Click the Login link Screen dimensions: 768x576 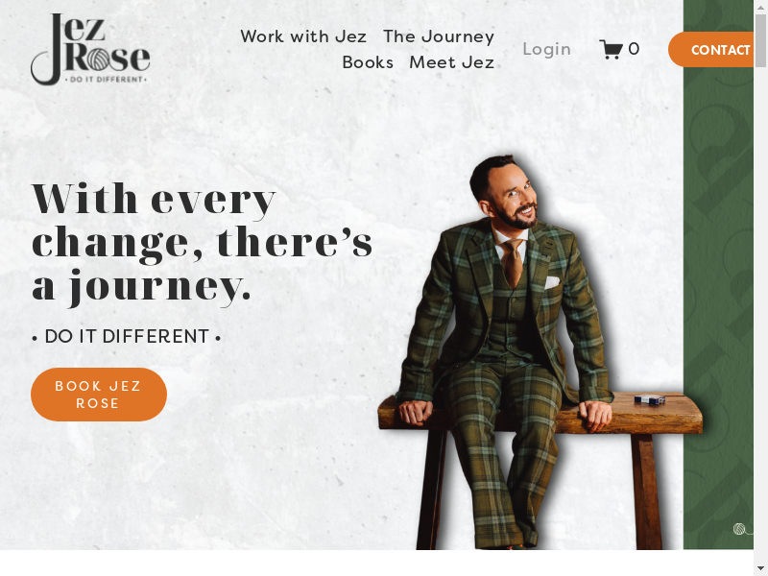546,49
